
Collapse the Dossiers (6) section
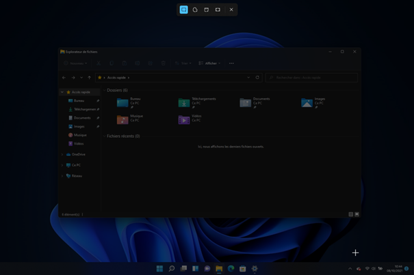[x=105, y=90]
